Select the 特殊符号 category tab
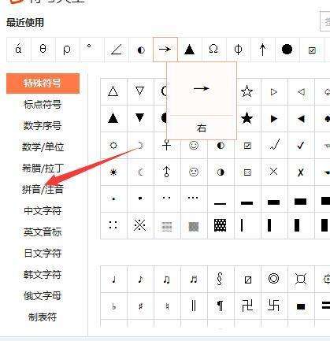This screenshot has height=341, width=330. (x=43, y=83)
